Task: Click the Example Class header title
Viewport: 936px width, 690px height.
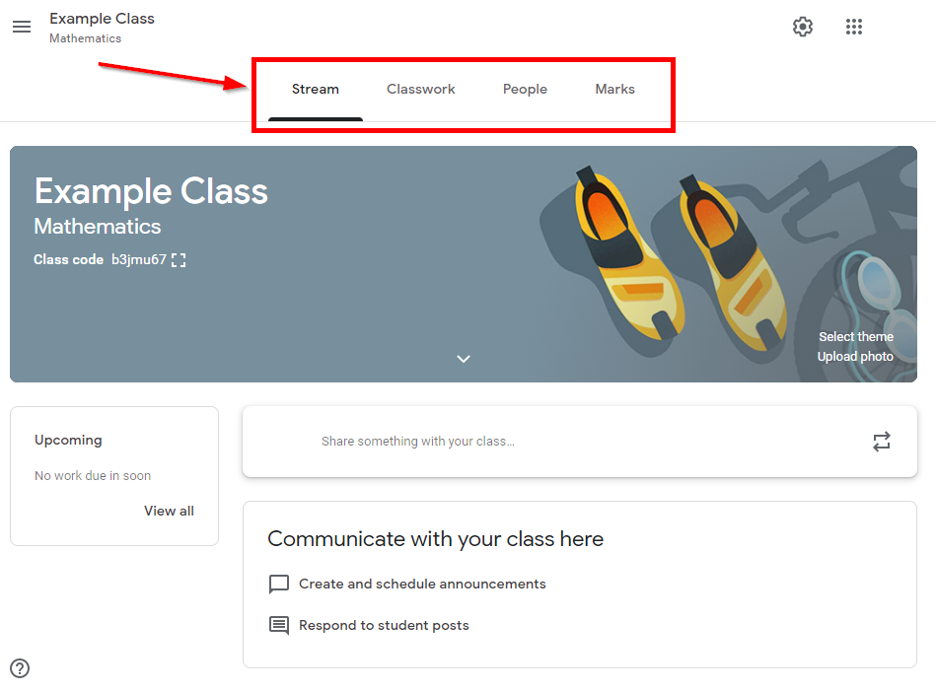Action: (x=102, y=19)
